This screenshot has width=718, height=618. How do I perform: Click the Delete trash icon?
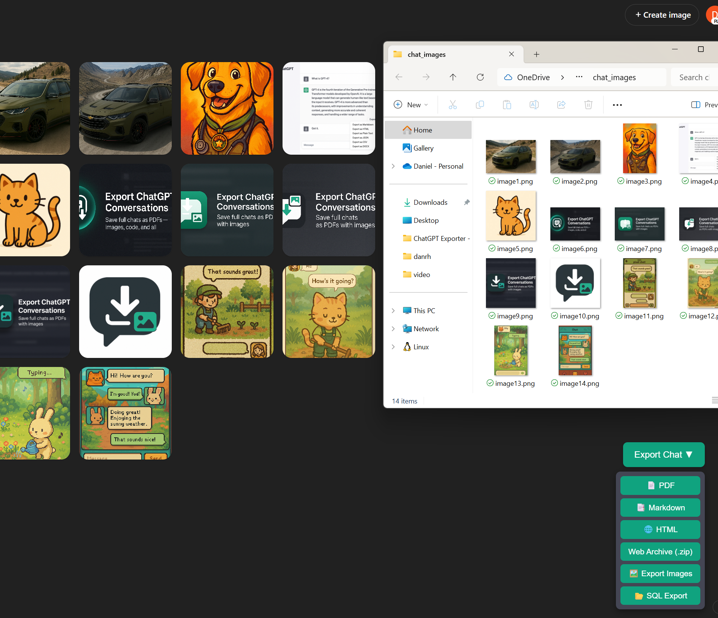(x=588, y=105)
